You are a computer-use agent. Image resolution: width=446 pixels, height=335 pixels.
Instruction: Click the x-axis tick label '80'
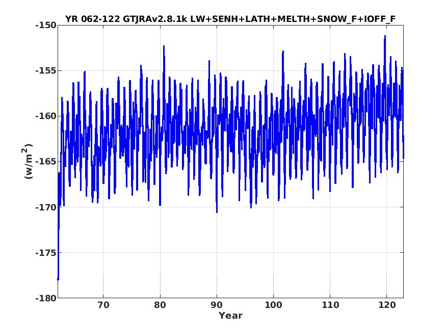point(160,305)
